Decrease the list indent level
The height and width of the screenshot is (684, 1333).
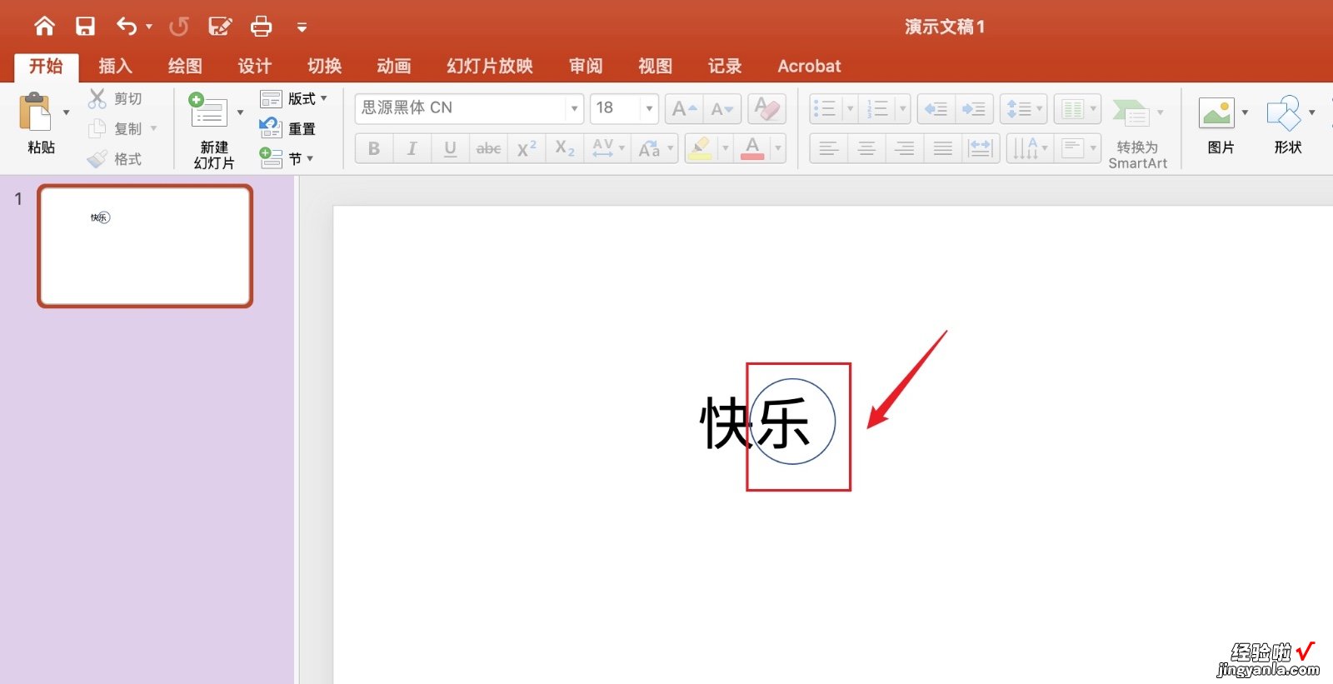(936, 108)
